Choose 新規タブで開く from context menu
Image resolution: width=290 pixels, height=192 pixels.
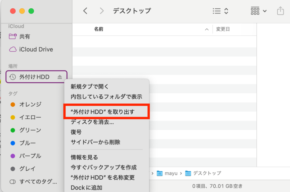[x=107, y=86]
